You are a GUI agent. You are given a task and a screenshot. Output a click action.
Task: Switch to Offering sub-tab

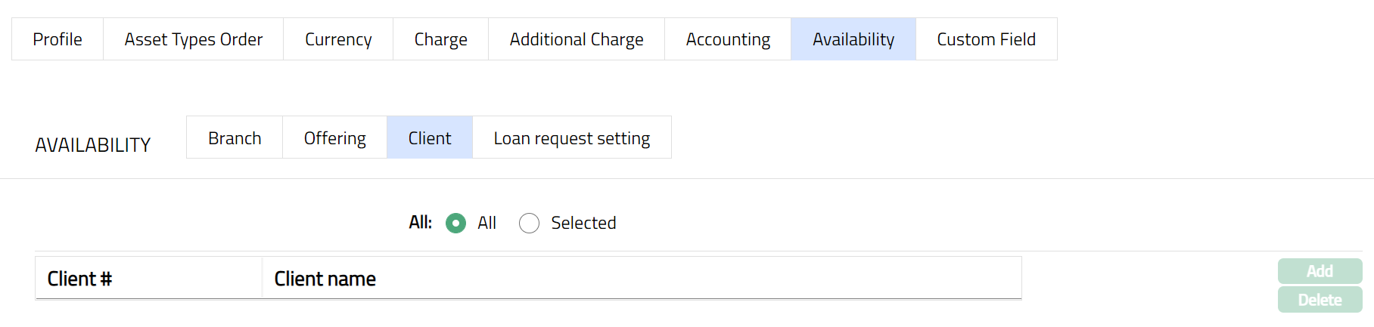(x=334, y=138)
